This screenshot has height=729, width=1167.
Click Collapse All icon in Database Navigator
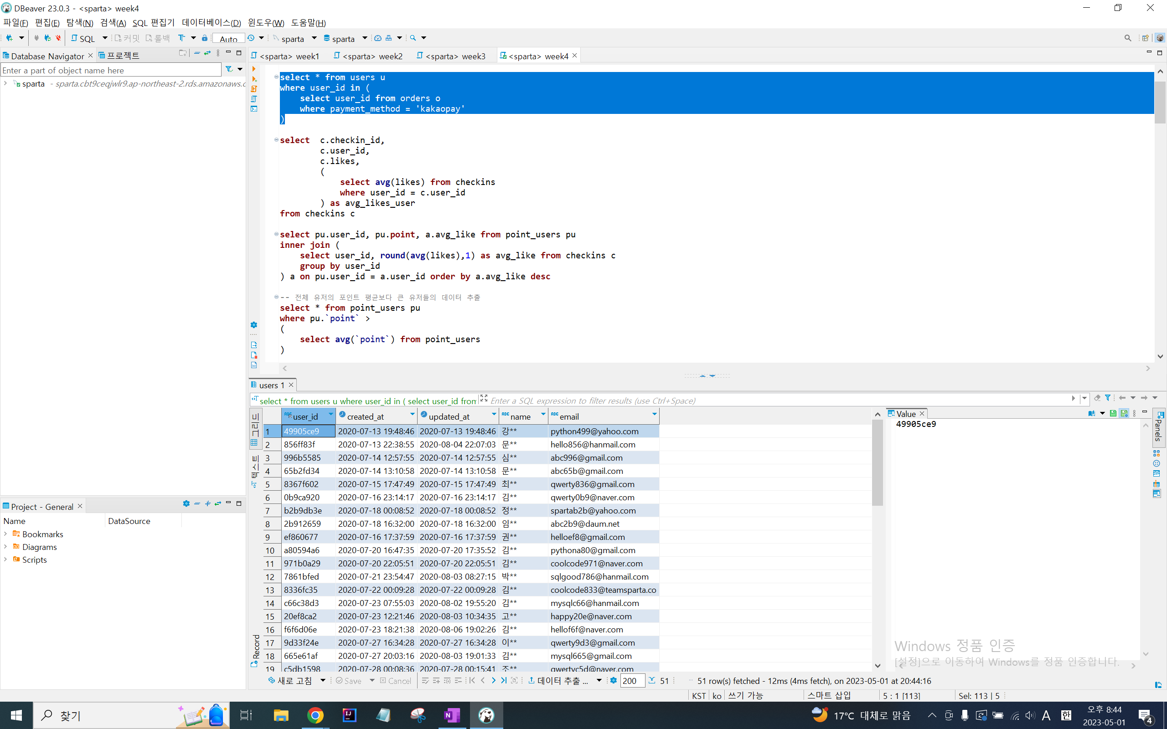tap(197, 53)
